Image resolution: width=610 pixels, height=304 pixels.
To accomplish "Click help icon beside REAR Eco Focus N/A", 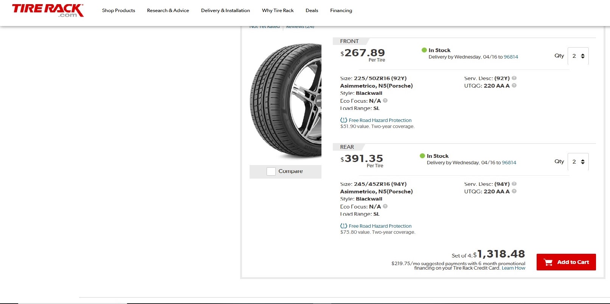I will (x=385, y=207).
